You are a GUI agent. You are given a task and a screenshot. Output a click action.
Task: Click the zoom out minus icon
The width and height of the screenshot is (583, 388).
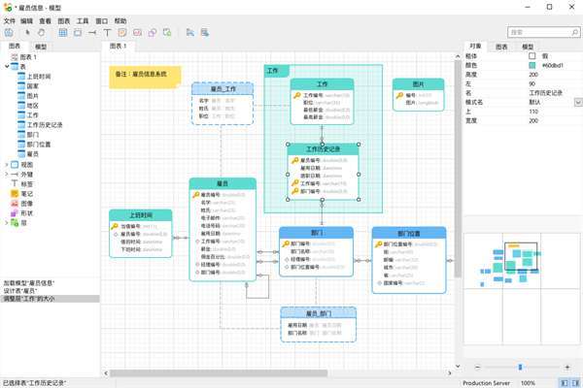477,368
